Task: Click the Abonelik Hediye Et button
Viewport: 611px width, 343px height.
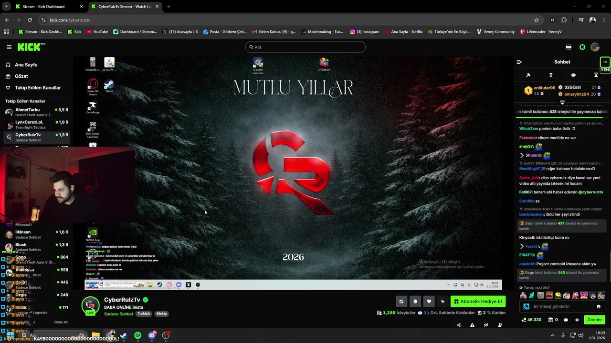Action: tap(478, 301)
